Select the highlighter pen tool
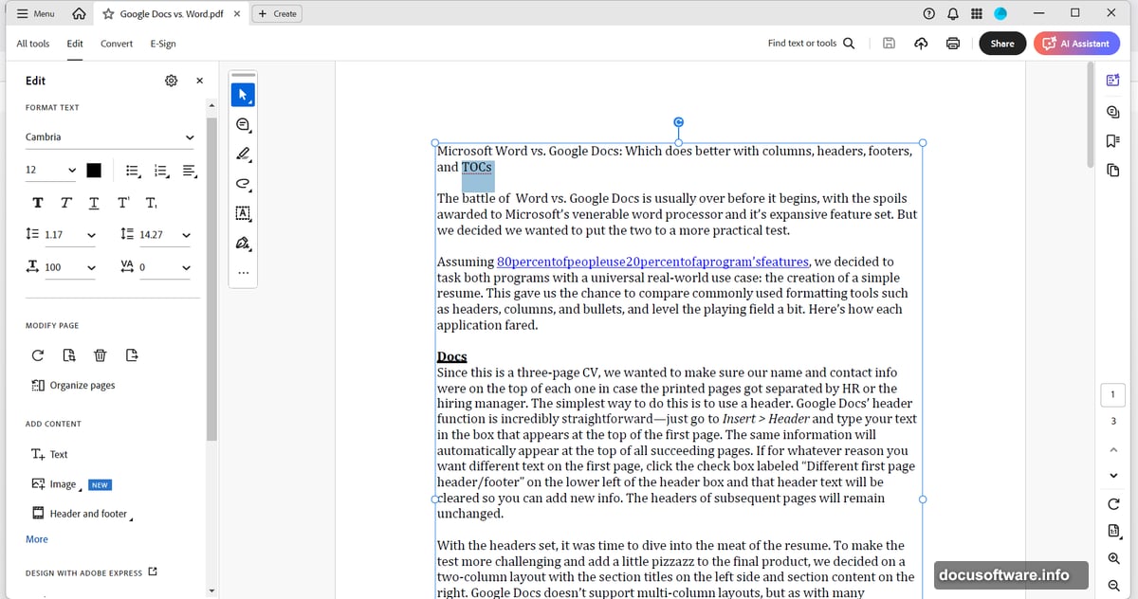The width and height of the screenshot is (1138, 599). coord(243,154)
